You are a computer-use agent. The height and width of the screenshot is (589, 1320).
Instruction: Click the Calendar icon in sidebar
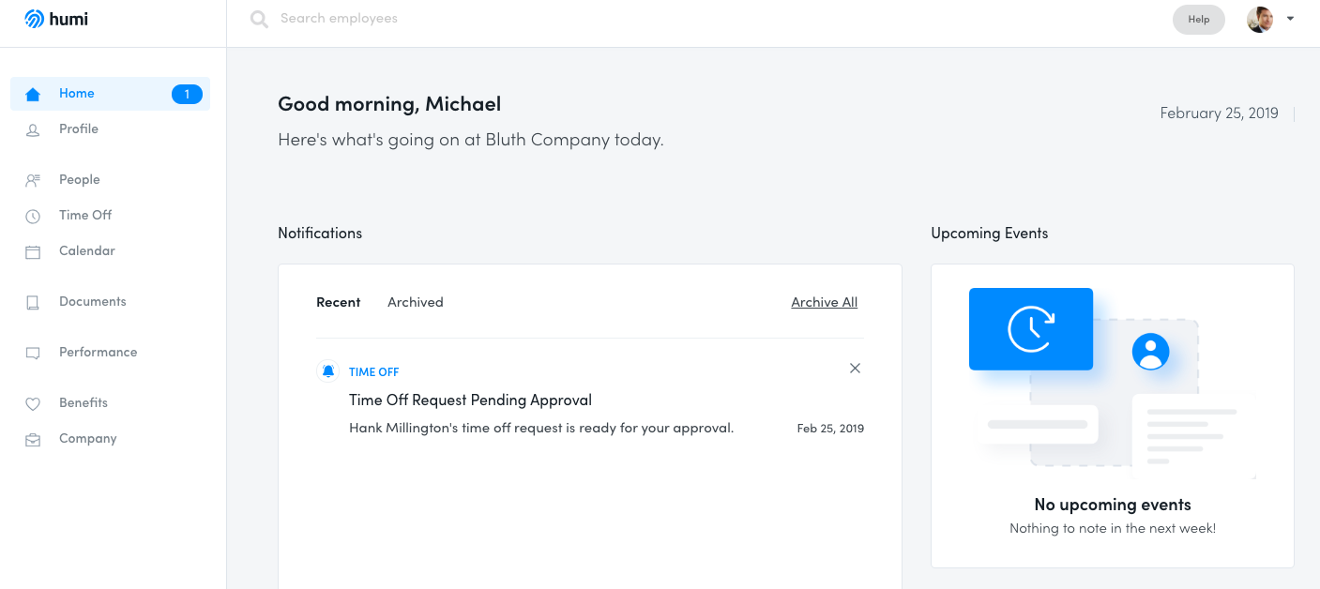click(33, 251)
